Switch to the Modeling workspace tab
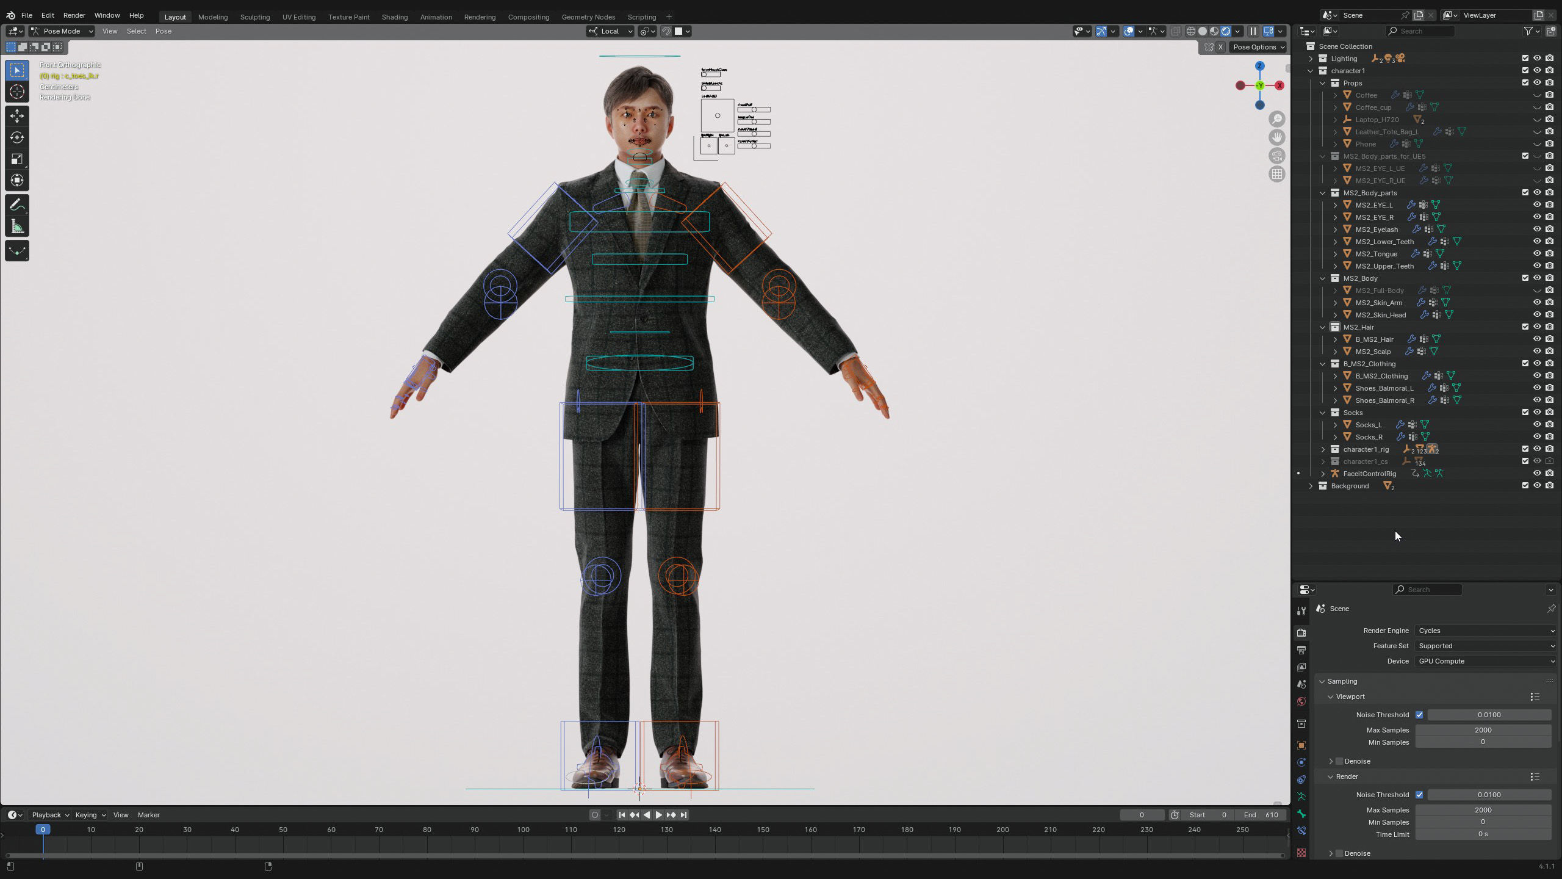1562x879 pixels. (213, 16)
